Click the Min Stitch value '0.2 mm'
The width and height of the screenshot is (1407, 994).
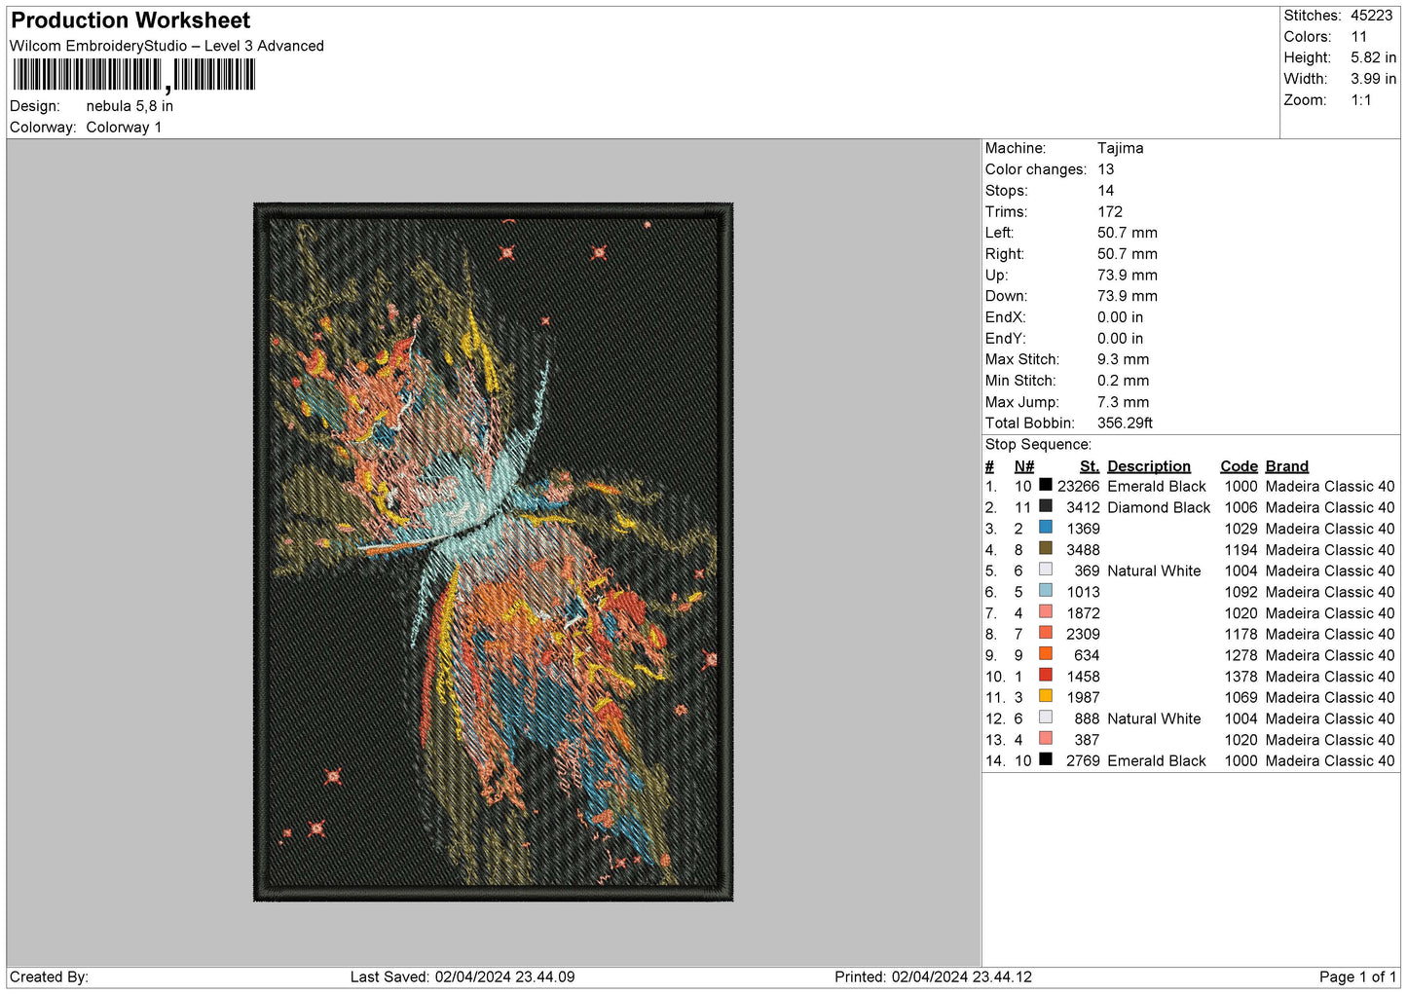coord(1124,381)
